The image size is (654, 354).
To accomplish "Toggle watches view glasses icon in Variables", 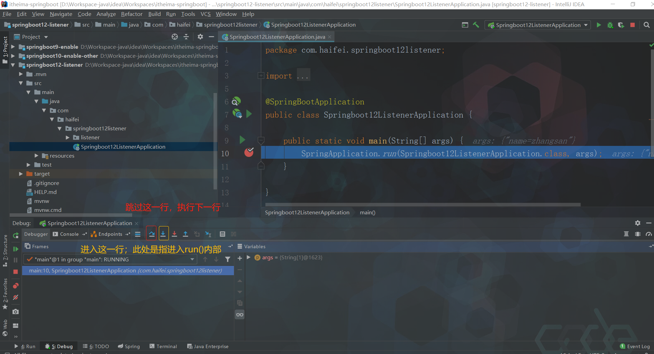I will (x=239, y=315).
